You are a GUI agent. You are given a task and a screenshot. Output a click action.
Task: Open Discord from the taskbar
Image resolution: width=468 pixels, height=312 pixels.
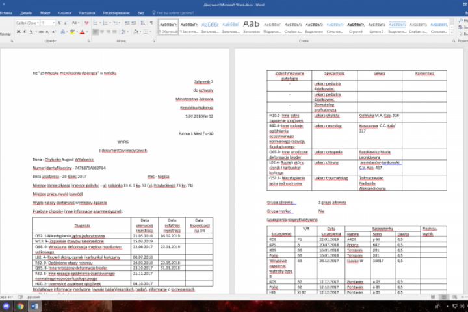6,306
